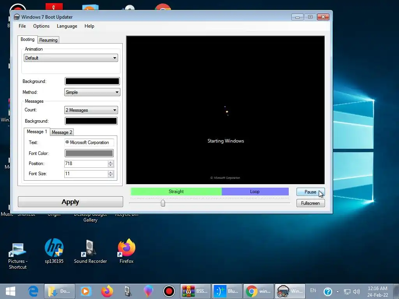This screenshot has width=399, height=299.
Task: Expand the Method Simple dropdown
Action: 92,92
